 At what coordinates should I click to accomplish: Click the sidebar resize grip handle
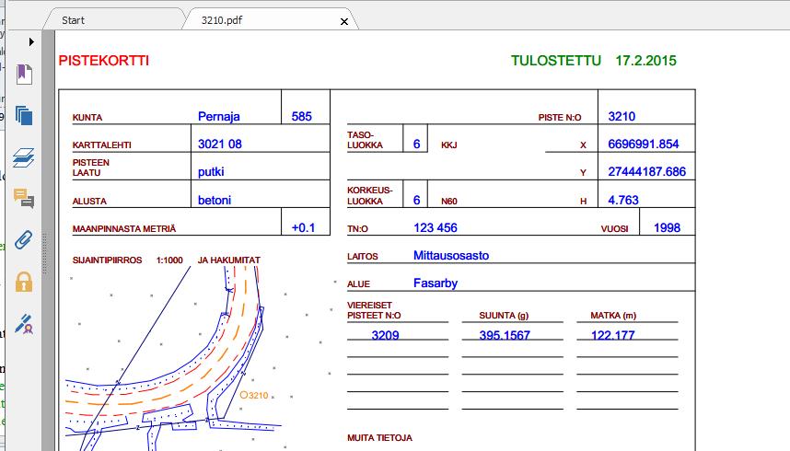[44, 253]
